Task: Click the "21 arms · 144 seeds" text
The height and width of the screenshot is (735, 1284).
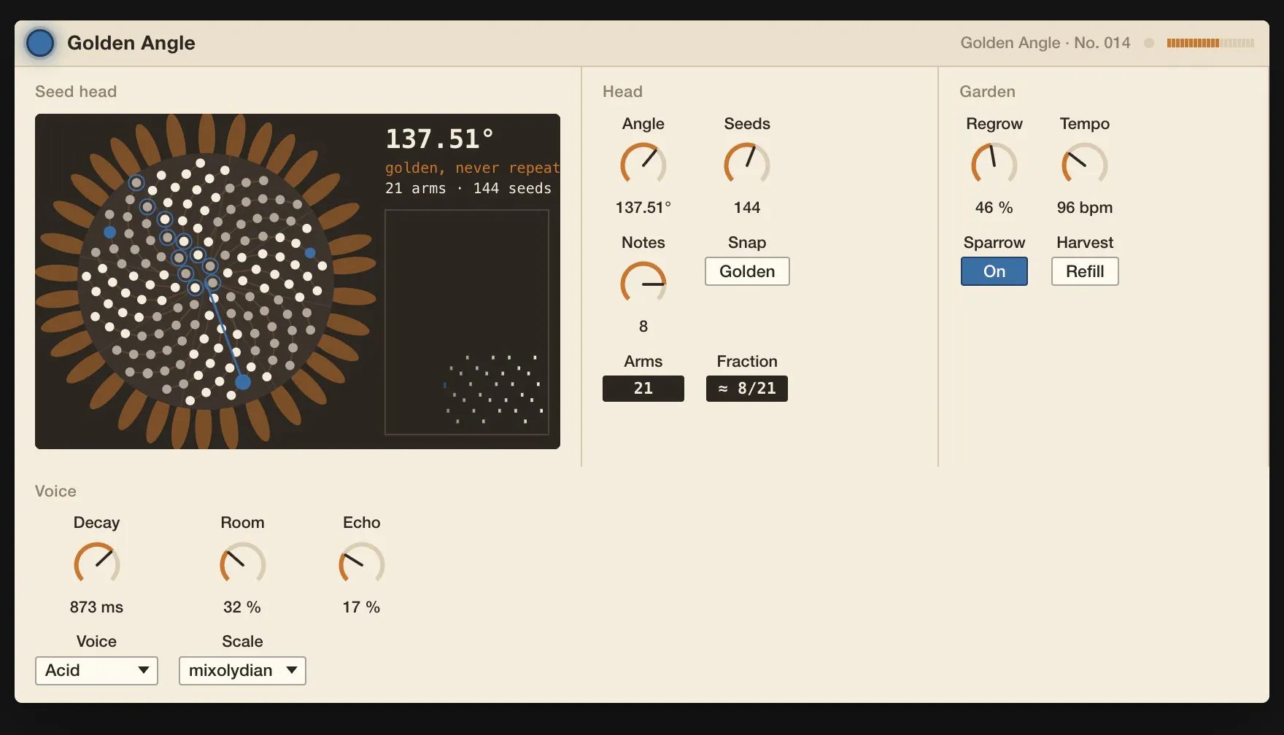Action: 468,188
